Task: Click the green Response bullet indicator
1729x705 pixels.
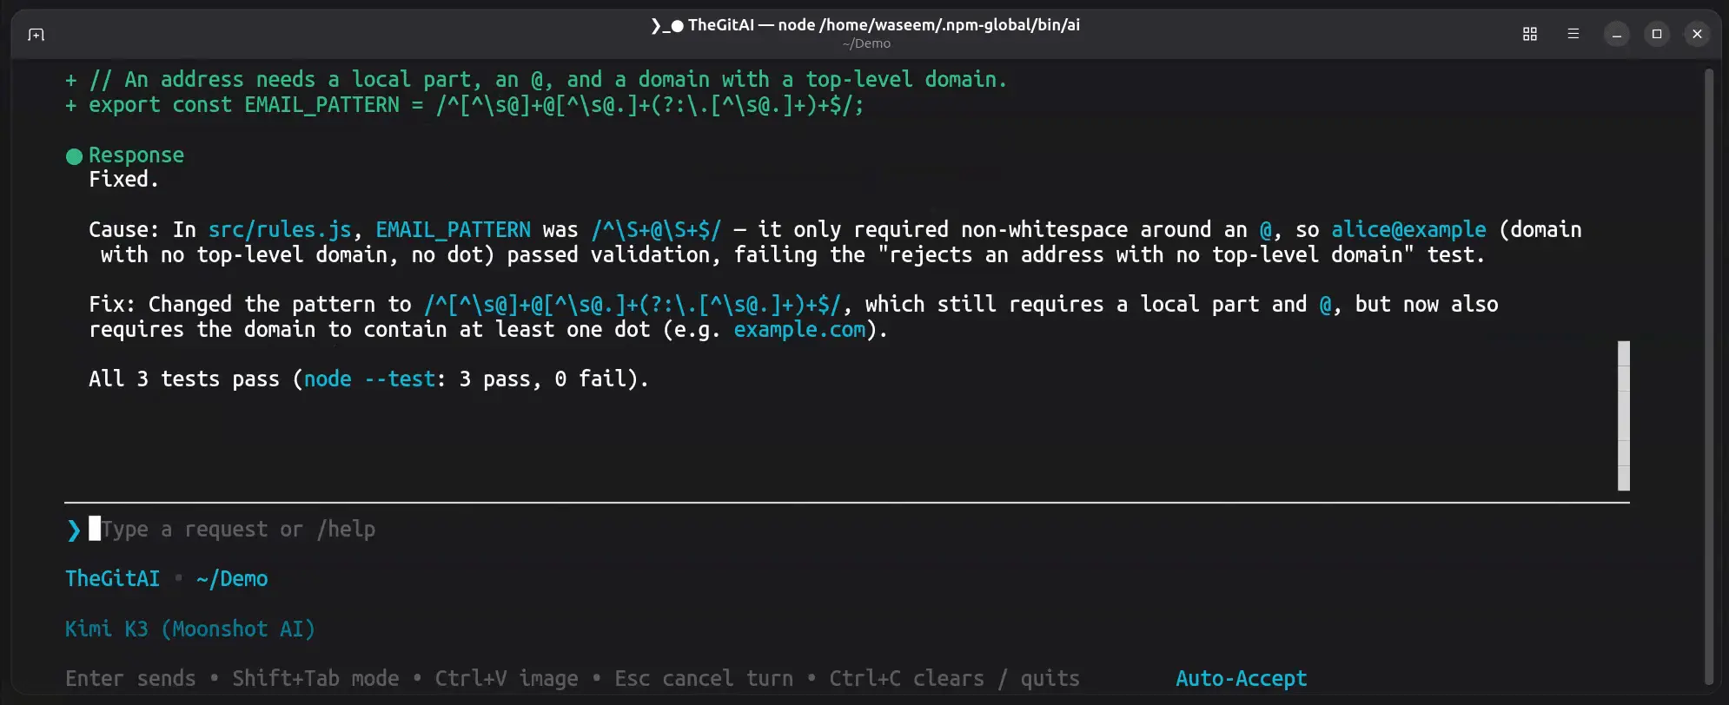Action: pos(74,156)
